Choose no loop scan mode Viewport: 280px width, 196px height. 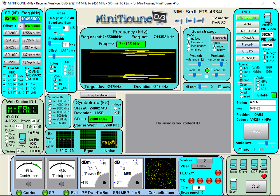tap(188, 39)
